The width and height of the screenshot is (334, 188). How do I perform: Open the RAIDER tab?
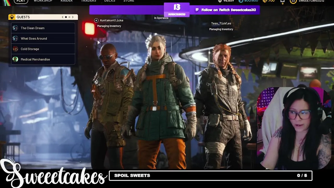(67, 1)
